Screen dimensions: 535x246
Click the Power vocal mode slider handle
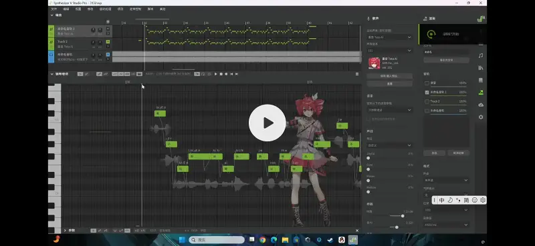click(368, 180)
